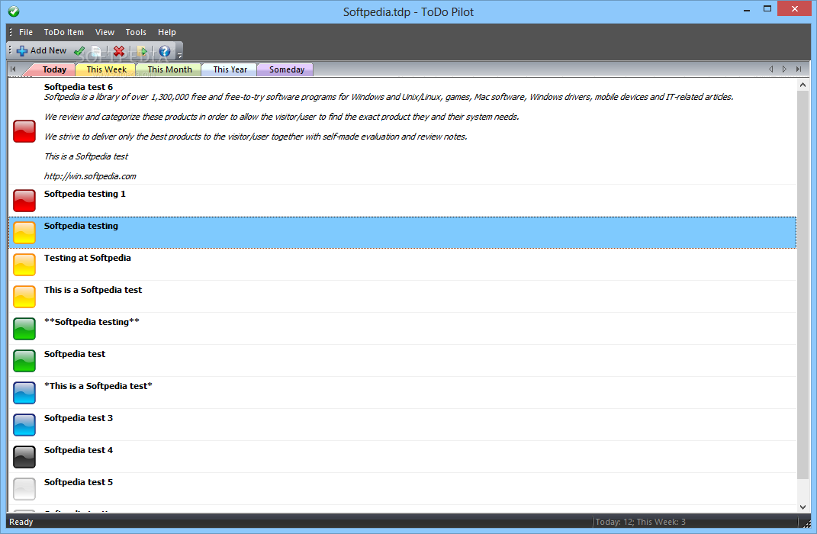Open the Tools menu
This screenshot has width=817, height=534.
tap(136, 32)
